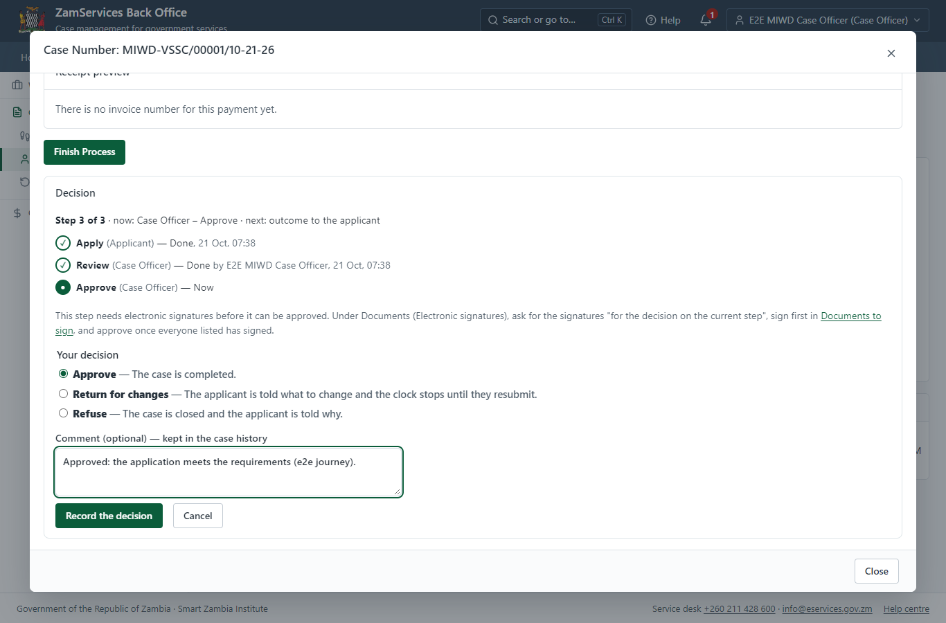Click the checkmark icon beside the Apply step
Viewport: 946px width, 623px height.
[x=63, y=243]
